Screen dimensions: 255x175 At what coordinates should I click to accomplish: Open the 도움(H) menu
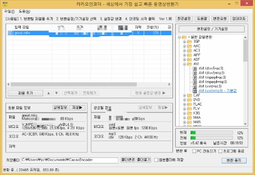[x=25, y=12]
